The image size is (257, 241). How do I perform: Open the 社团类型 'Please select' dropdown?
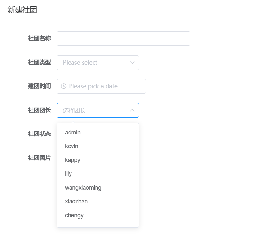[x=94, y=63]
